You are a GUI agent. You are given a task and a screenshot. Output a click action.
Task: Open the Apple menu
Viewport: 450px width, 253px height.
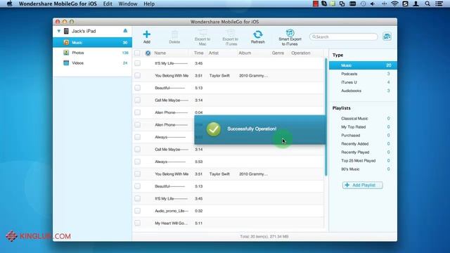click(x=9, y=4)
